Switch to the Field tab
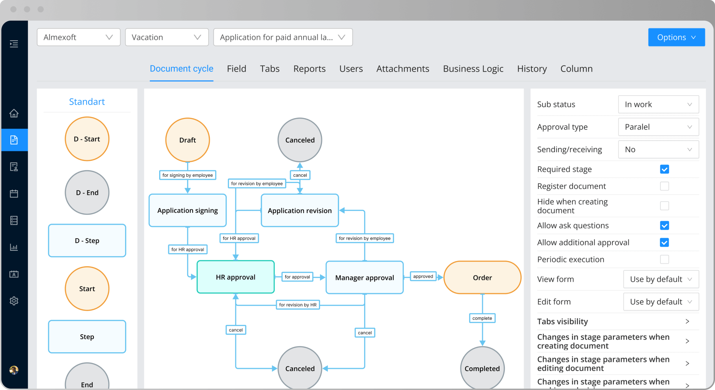The height and width of the screenshot is (390, 715). pos(236,69)
